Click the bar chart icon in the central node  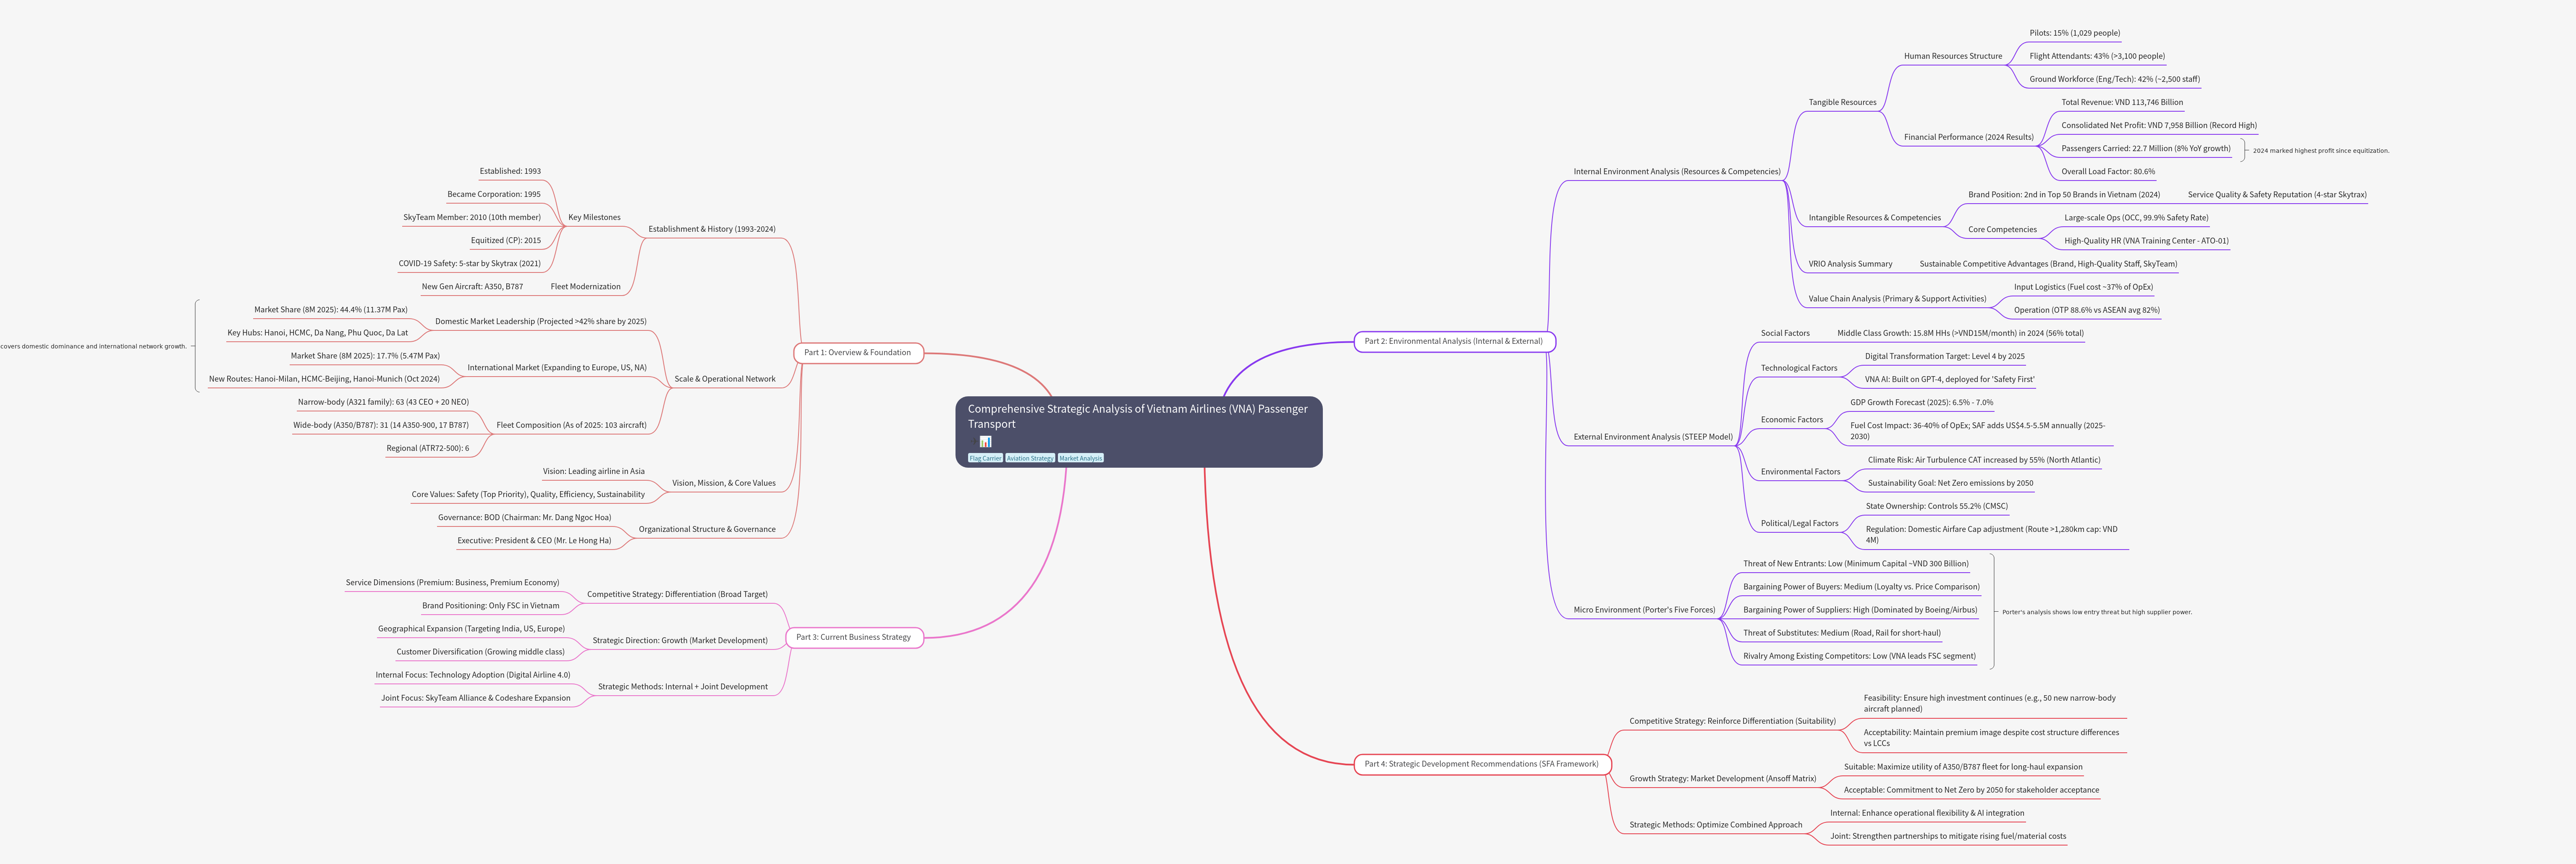(x=986, y=442)
